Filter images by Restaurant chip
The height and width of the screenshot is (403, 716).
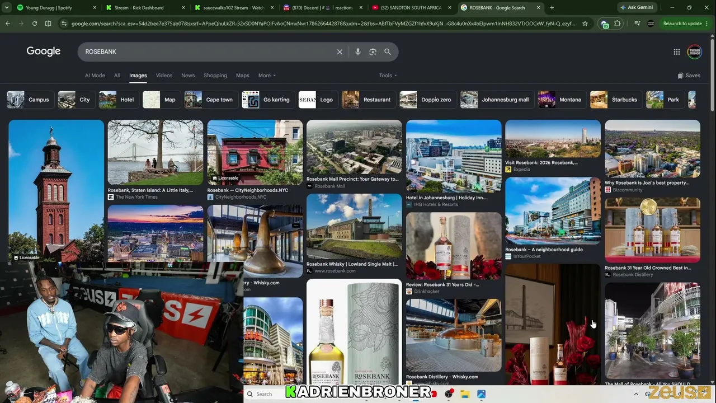click(x=369, y=100)
